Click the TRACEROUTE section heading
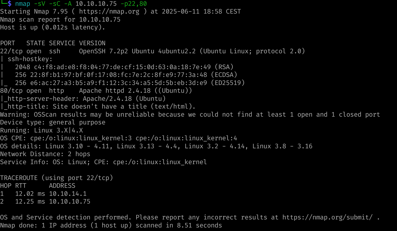The image size is (397, 231). (19, 178)
